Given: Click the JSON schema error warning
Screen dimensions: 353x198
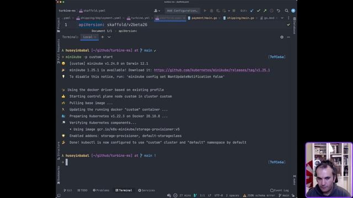Looking at the screenshot, I should coord(259,196).
